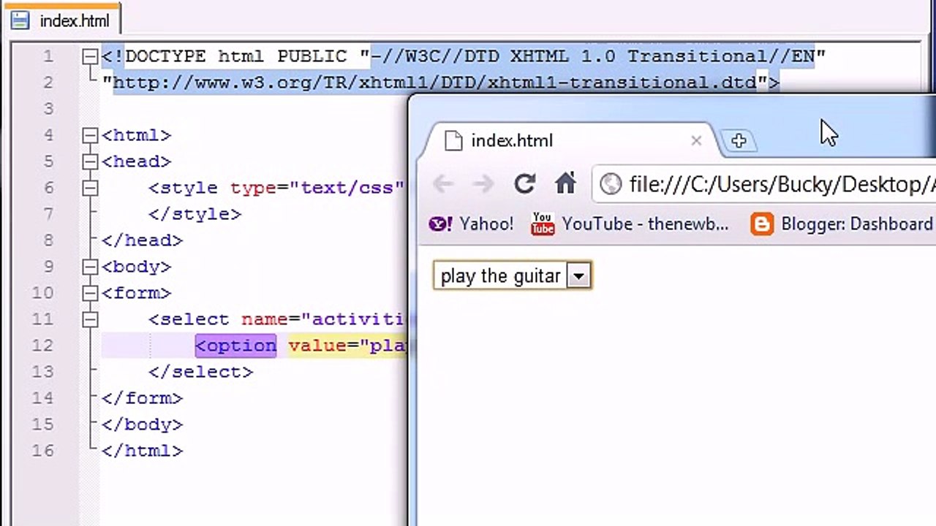Click the '</head>' tag on line 8
Image resolution: width=936 pixels, height=526 pixels.
143,240
